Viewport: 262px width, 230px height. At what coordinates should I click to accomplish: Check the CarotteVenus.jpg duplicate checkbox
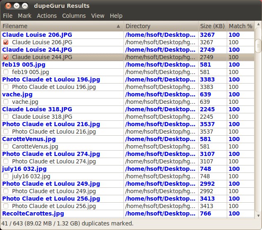(6, 146)
